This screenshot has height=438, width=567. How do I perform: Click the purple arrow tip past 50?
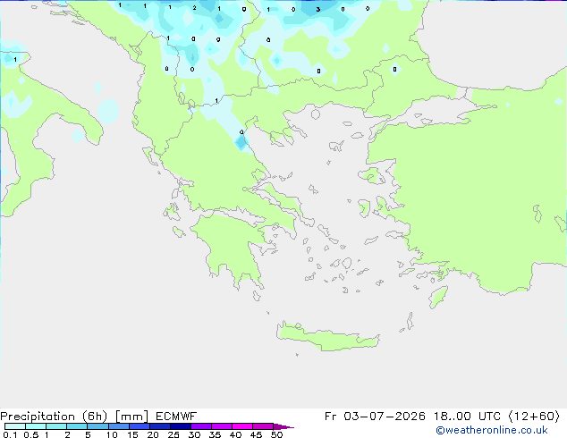pyautogui.click(x=283, y=426)
